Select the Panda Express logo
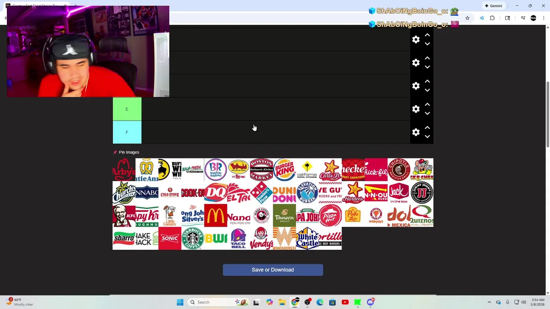Image resolution: width=550 pixels, height=309 pixels. (x=261, y=215)
